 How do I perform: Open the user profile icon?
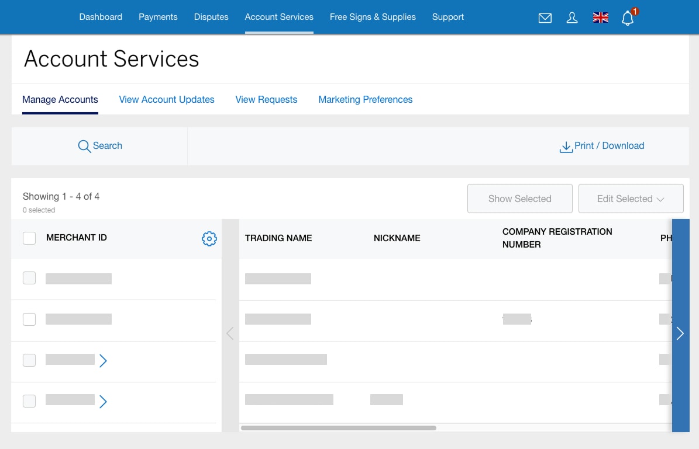[572, 18]
